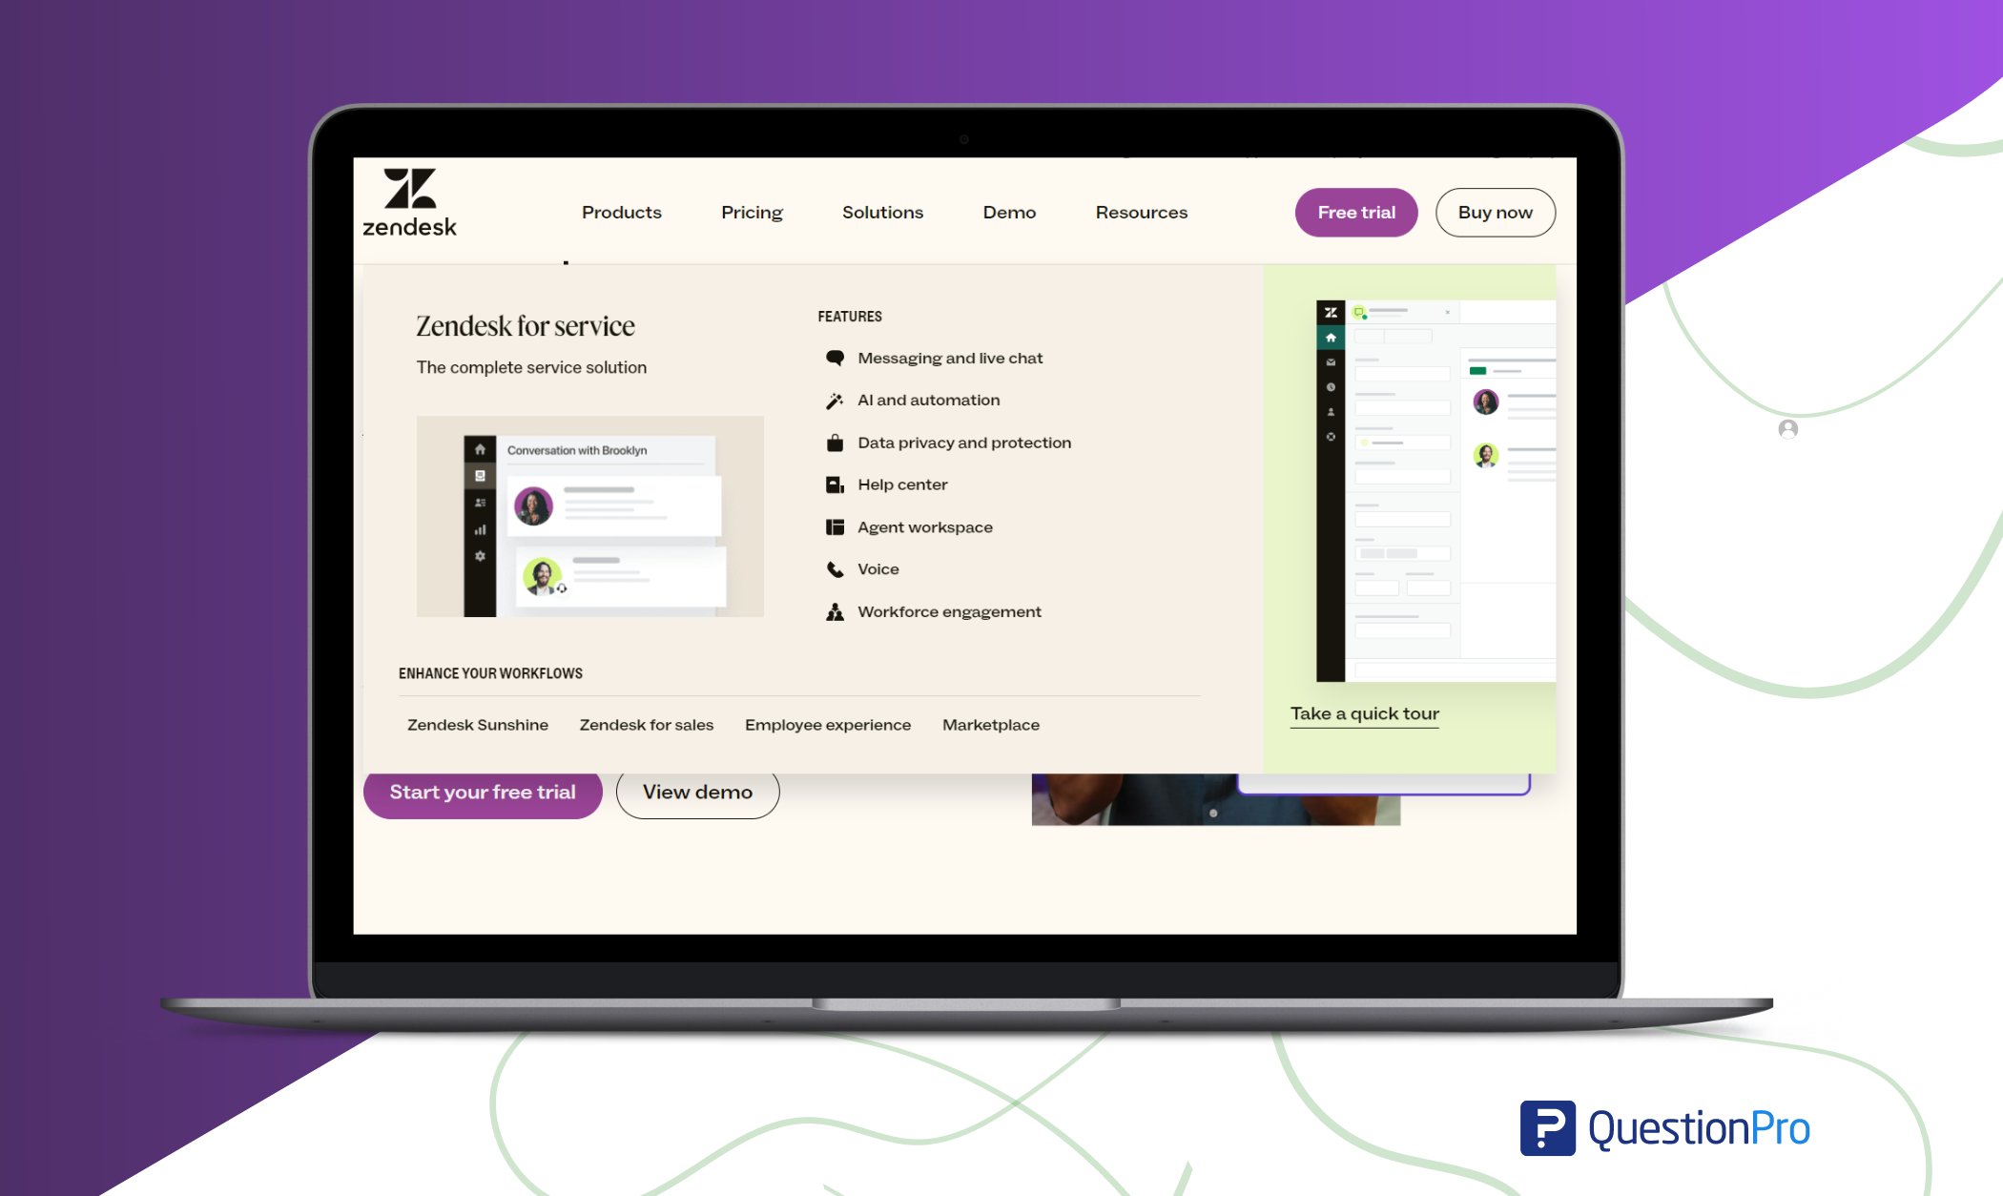Expand the Pricing navigation dropdown
The height and width of the screenshot is (1196, 2003).
click(x=751, y=211)
